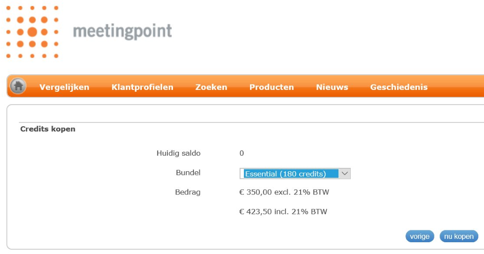Click the orange dotted meetingpoint logo

32,32
